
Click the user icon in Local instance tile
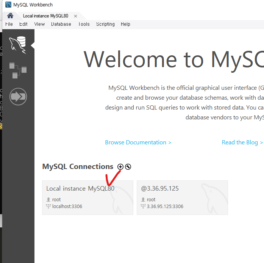48,199
